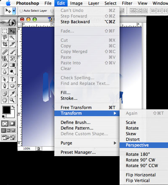Viewport: 168px width, 185px height.
Task: Choose the Crop tool
Action: 5,44
